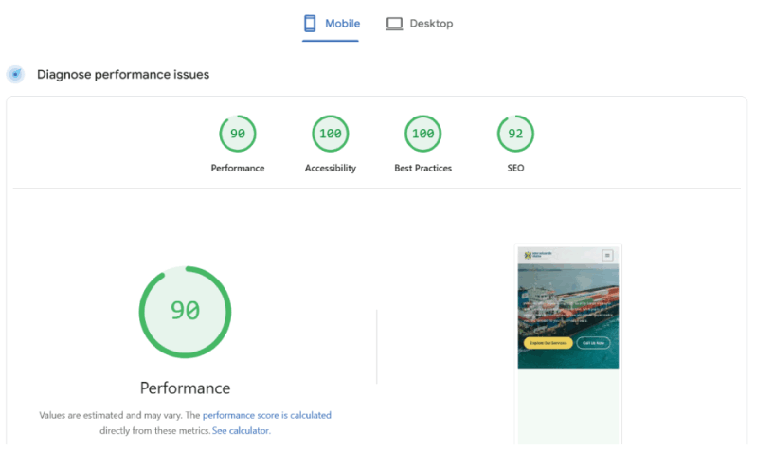Click the mobile phone icon
Image resolution: width=773 pixels, height=451 pixels.
(310, 24)
